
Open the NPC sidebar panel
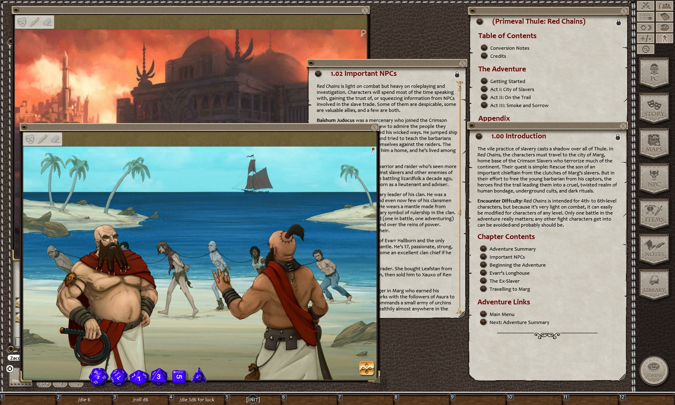(654, 178)
